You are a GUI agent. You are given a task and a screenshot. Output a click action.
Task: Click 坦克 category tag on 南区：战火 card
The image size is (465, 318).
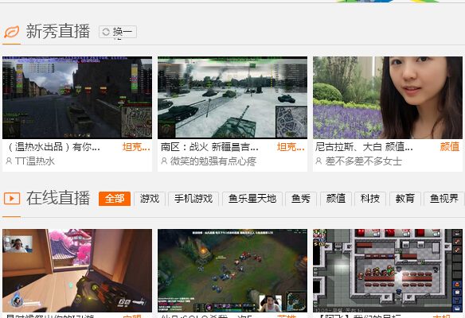point(291,147)
